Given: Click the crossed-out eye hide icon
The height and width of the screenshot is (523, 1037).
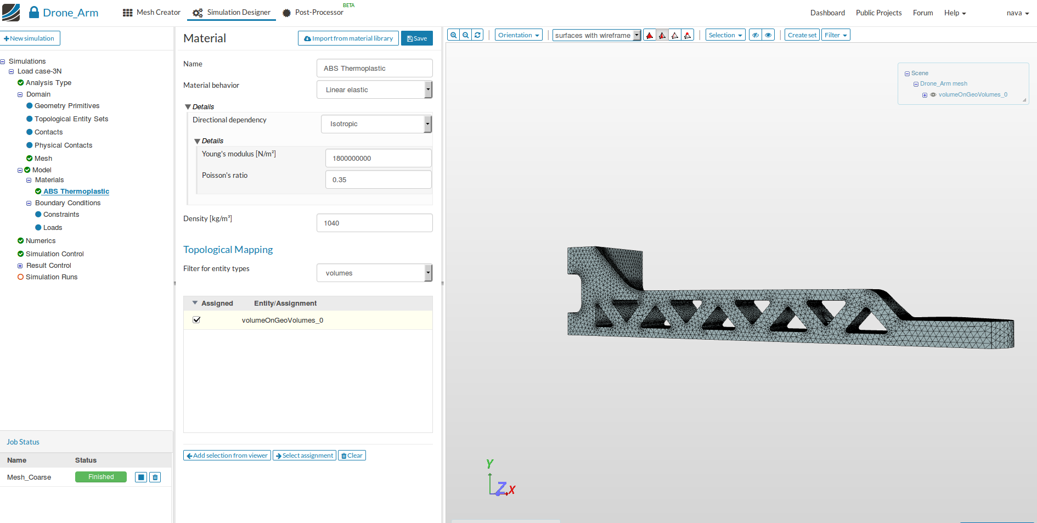Looking at the screenshot, I should coord(756,35).
